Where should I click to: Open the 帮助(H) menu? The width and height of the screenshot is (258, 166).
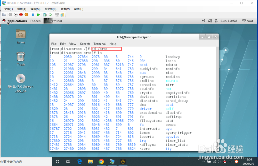[79, 9]
